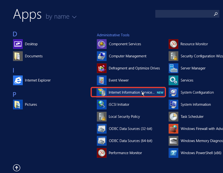Click the 'P' letter group header

(15, 95)
